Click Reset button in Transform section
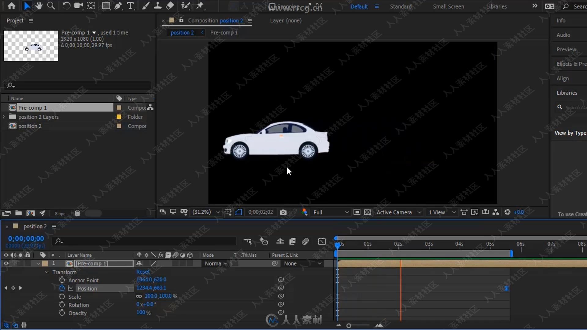Image resolution: width=587 pixels, height=330 pixels. (143, 272)
